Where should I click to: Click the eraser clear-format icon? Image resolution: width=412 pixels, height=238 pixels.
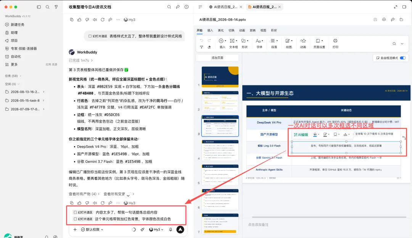point(209,47)
